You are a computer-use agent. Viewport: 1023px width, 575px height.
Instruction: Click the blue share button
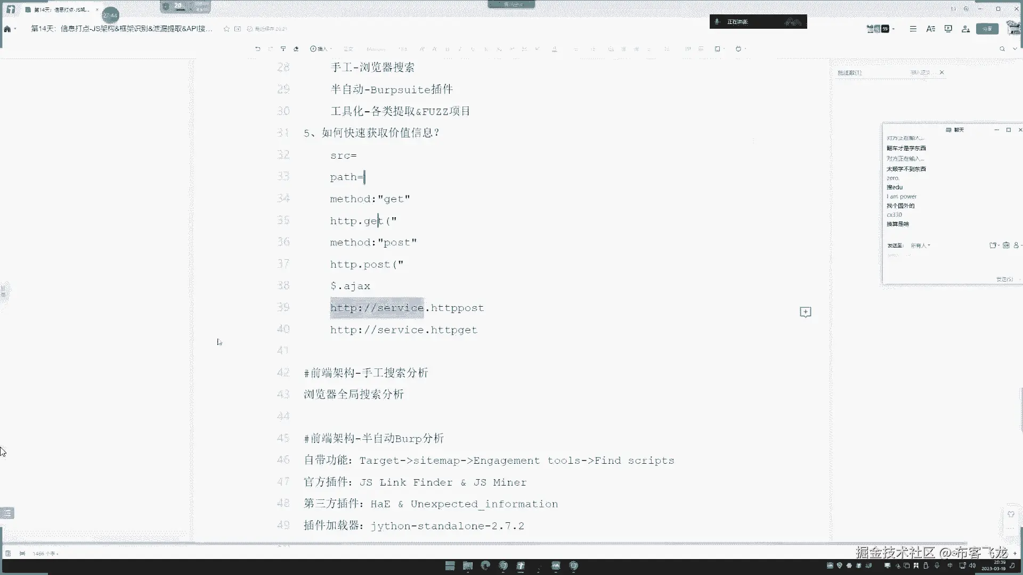(987, 29)
